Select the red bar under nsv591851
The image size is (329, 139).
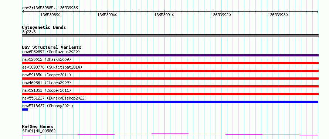(x=170, y=94)
